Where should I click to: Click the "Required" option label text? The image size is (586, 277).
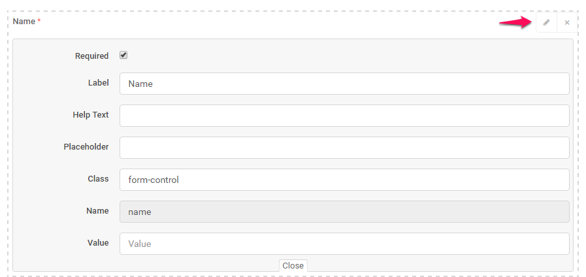tap(91, 56)
